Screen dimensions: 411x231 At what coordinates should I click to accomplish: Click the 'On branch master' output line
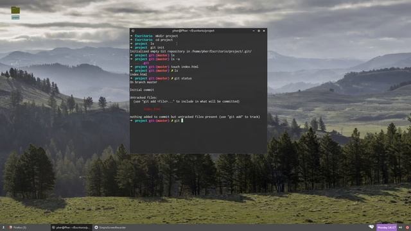tap(143, 82)
